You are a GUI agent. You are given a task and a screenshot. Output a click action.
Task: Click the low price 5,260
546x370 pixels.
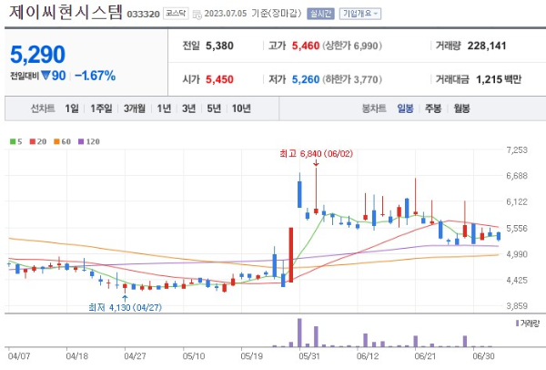[306, 79]
